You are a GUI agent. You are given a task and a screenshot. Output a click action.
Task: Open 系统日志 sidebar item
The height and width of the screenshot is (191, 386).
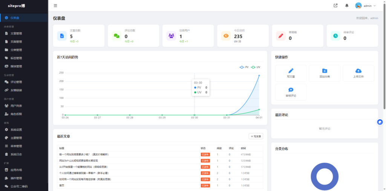tap(24, 155)
